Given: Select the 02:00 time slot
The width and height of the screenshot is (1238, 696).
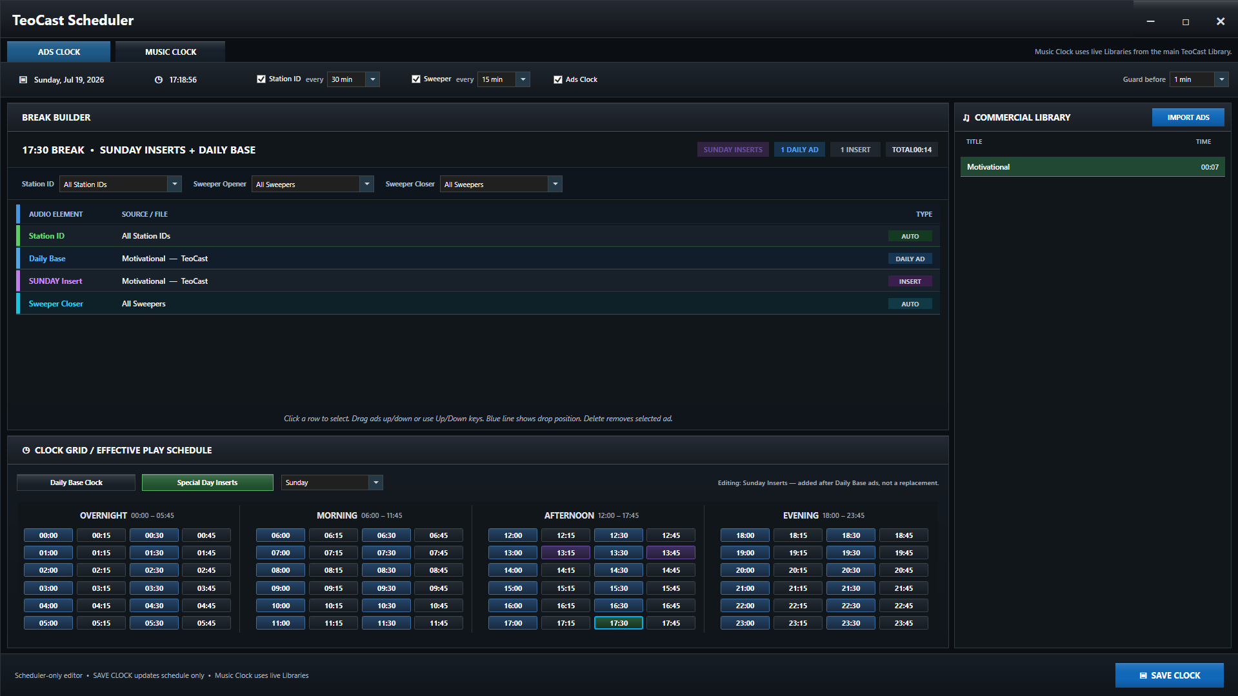Looking at the screenshot, I should pyautogui.click(x=48, y=570).
